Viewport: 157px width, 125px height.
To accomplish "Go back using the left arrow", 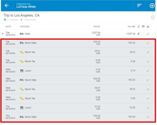I will [x=7, y=6].
